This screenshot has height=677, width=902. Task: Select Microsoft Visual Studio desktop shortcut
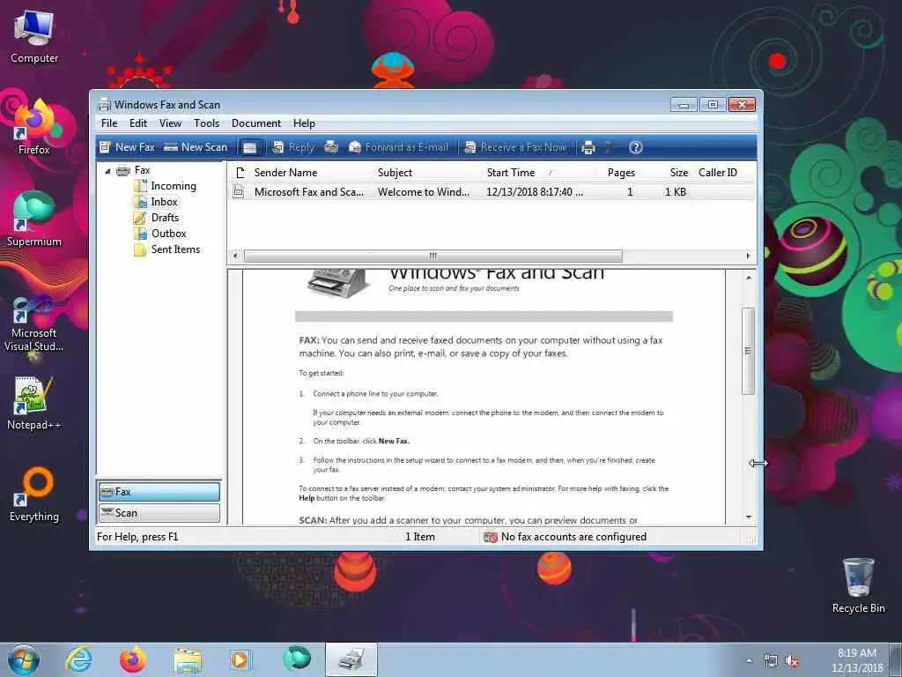point(34,324)
